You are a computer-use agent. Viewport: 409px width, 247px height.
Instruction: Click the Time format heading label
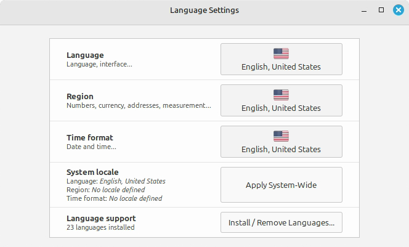point(90,137)
